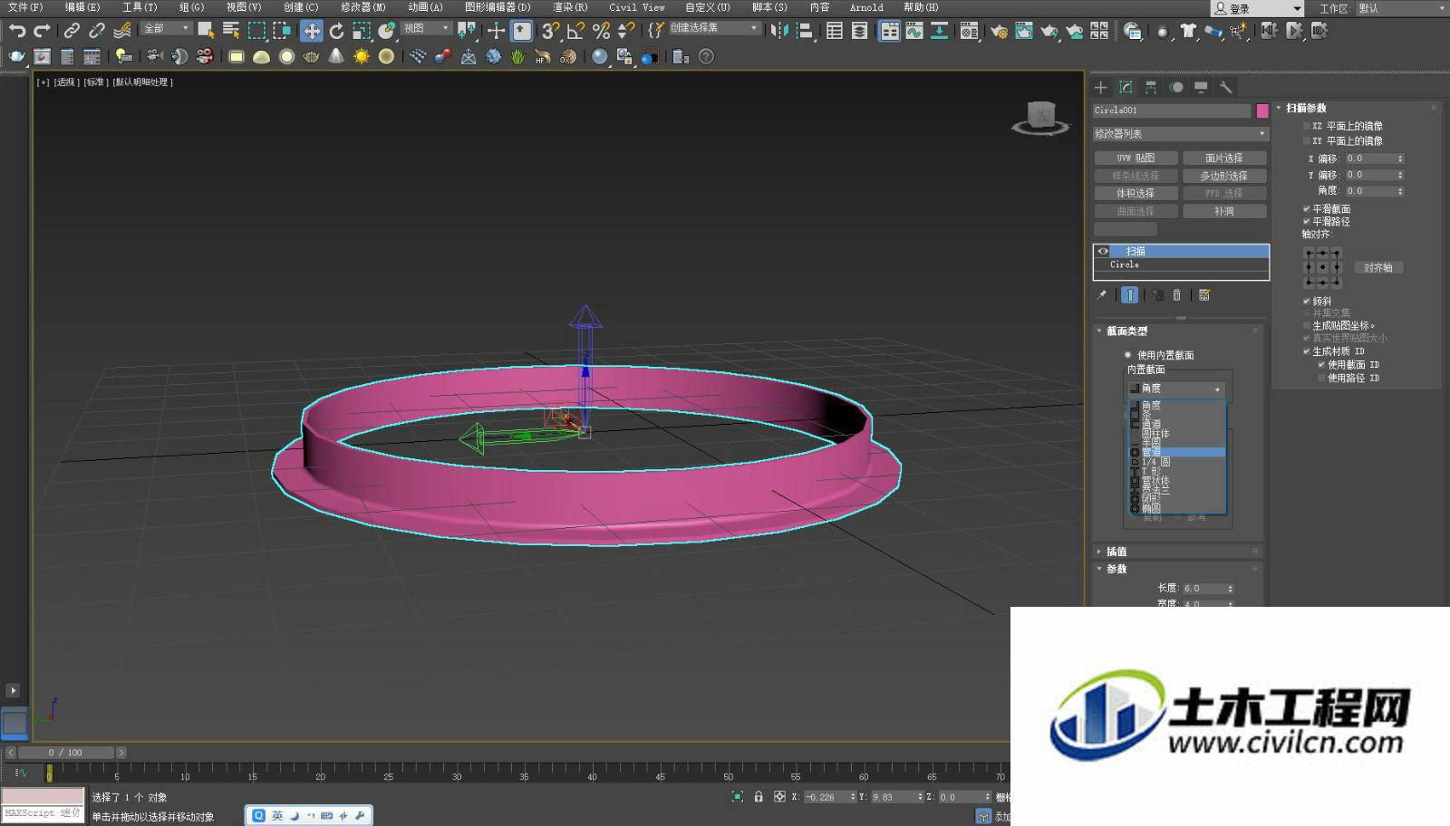This screenshot has width=1450, height=826.
Task: Select the Select and Rotate tool
Action: (x=337, y=31)
